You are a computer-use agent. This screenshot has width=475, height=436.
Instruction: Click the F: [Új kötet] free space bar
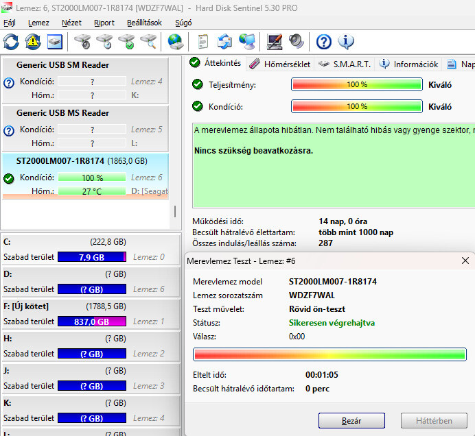coord(92,322)
